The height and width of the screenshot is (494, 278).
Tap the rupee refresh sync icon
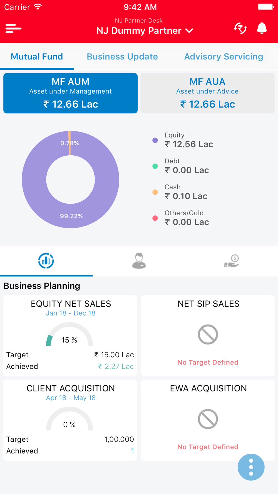tap(240, 28)
